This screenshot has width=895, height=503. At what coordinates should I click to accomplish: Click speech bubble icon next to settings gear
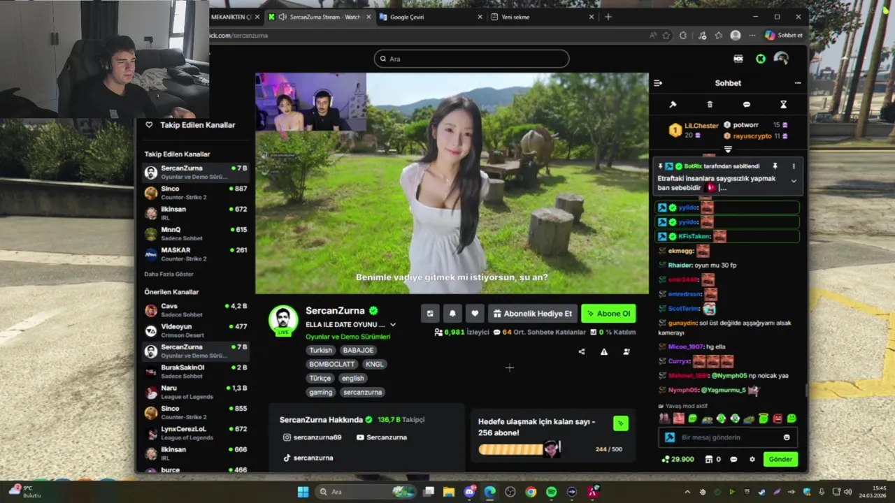point(733,459)
